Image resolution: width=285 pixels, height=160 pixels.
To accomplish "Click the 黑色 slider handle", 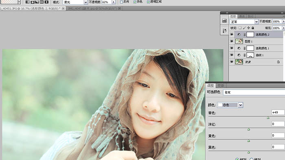I will (249, 152).
